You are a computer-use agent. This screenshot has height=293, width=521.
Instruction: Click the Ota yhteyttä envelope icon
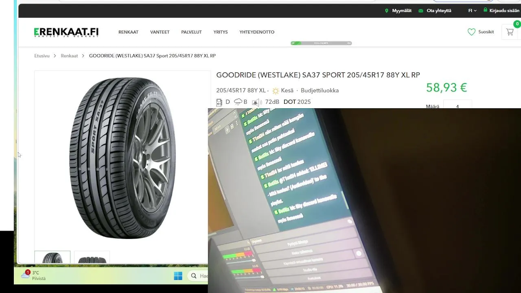(421, 11)
